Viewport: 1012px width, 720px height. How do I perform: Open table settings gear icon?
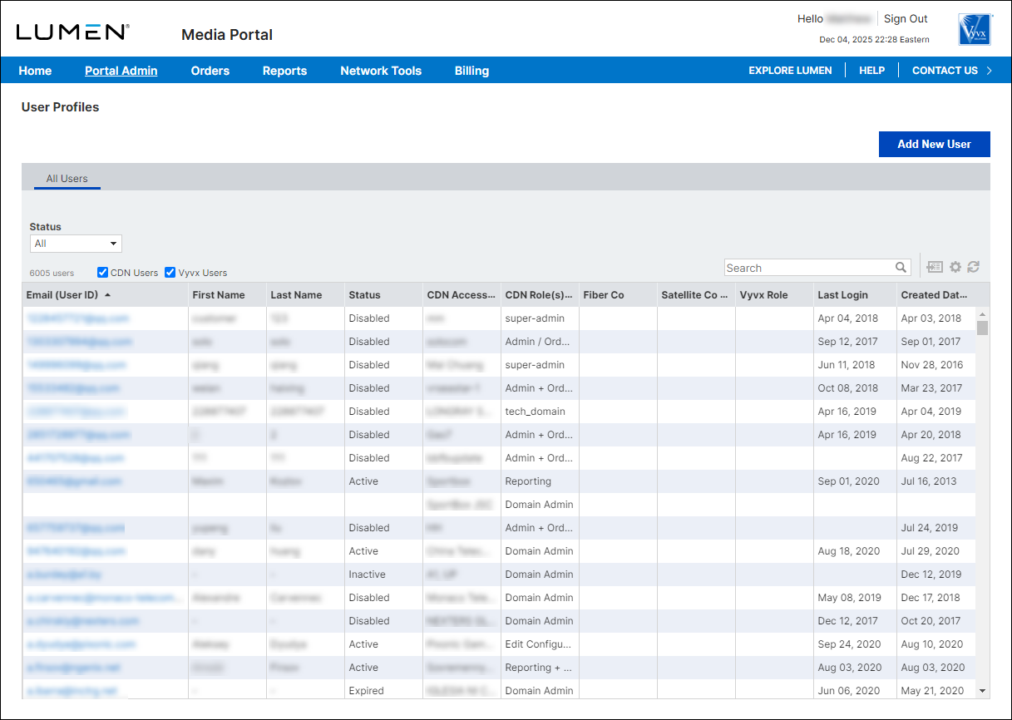coord(955,267)
